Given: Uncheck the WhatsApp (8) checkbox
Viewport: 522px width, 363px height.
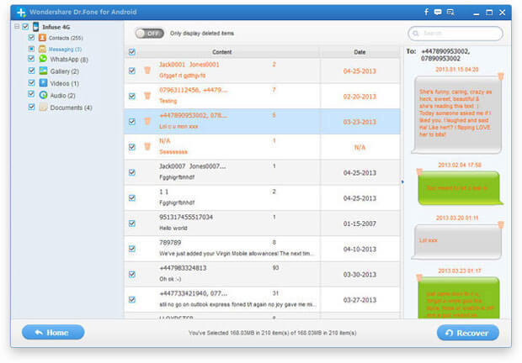Looking at the screenshot, I should (x=31, y=59).
